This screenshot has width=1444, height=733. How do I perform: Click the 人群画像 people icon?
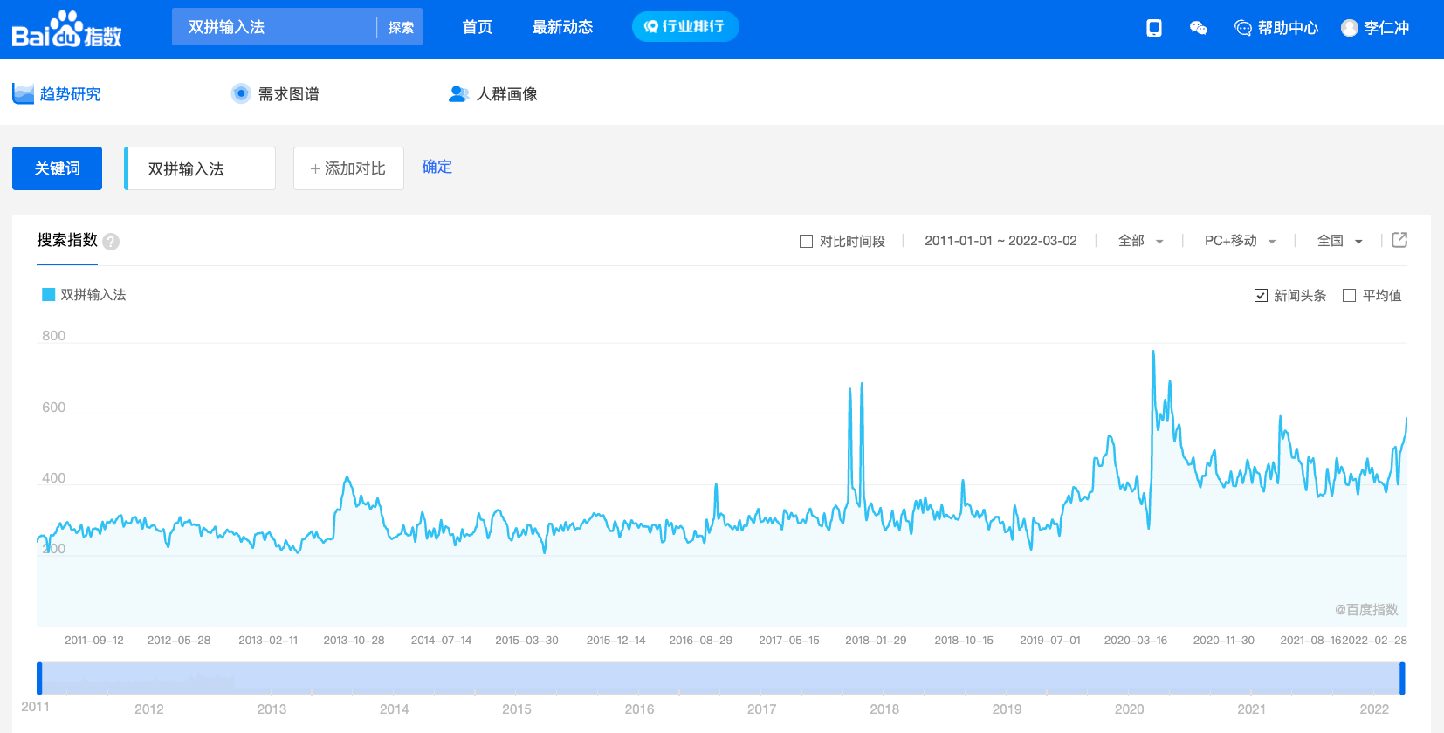[458, 93]
